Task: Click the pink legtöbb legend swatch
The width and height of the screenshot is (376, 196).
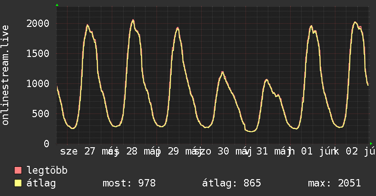Action: coord(18,170)
